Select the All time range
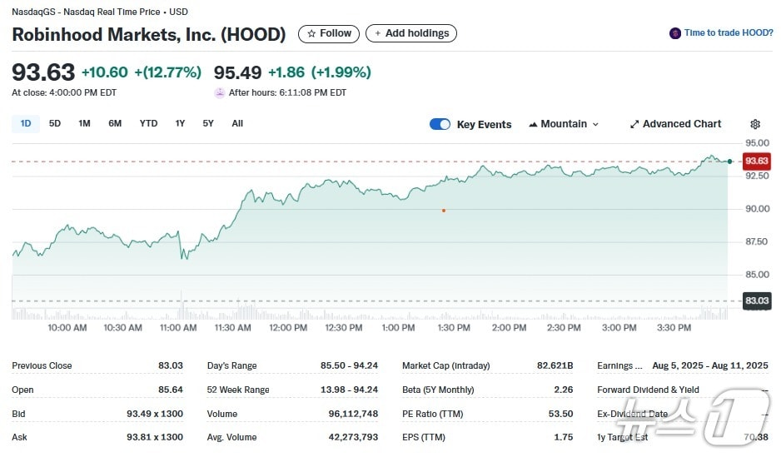The image size is (781, 457). [x=237, y=123]
